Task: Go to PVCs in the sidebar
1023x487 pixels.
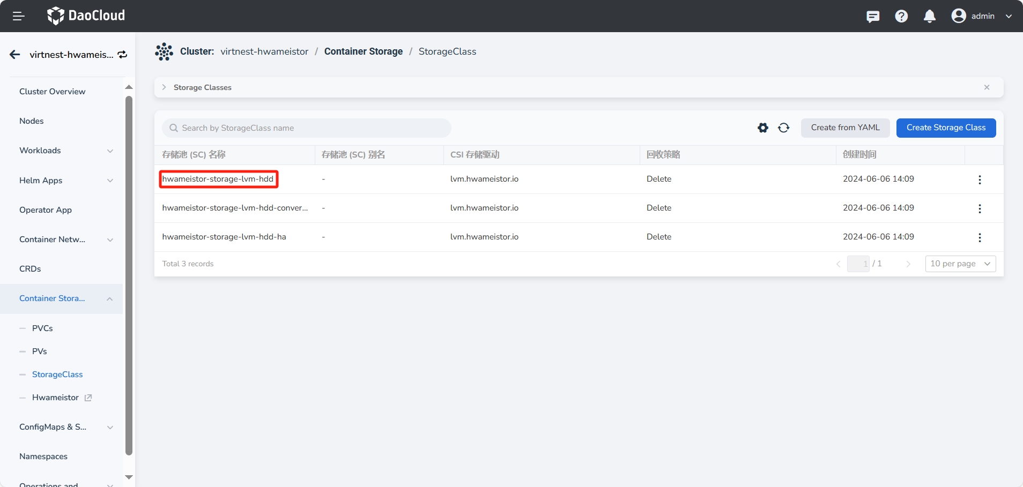Action: pos(42,328)
